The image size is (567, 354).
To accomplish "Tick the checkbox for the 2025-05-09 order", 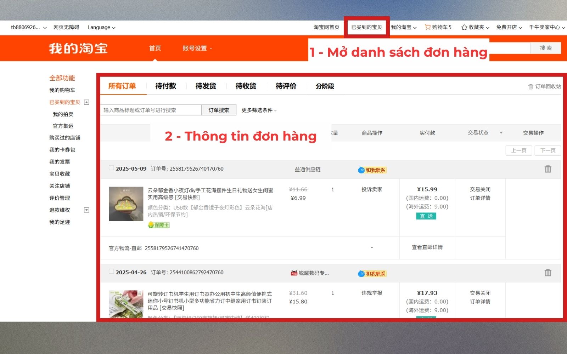I will pos(111,168).
